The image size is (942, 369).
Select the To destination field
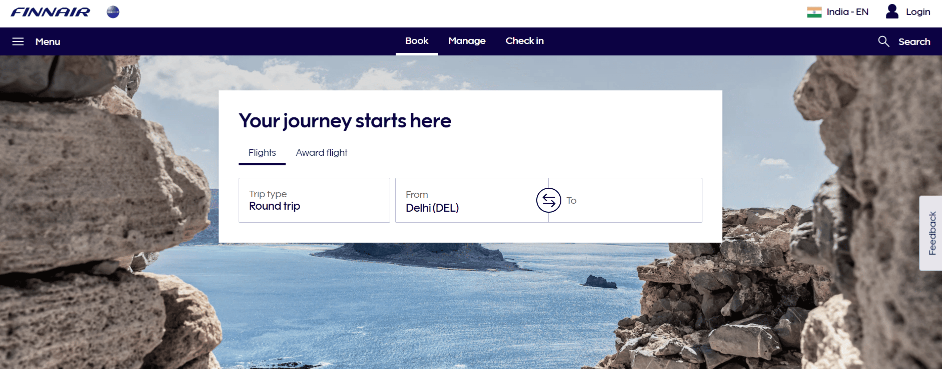tap(625, 200)
